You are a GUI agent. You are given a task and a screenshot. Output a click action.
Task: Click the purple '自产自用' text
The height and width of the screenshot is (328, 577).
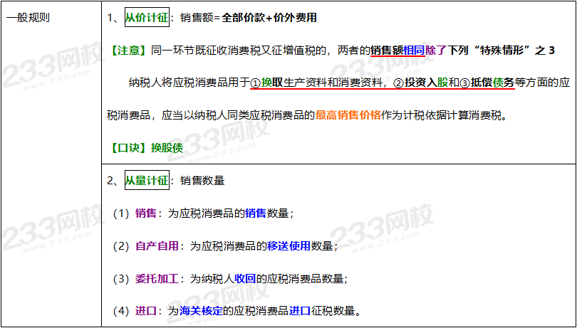(157, 246)
